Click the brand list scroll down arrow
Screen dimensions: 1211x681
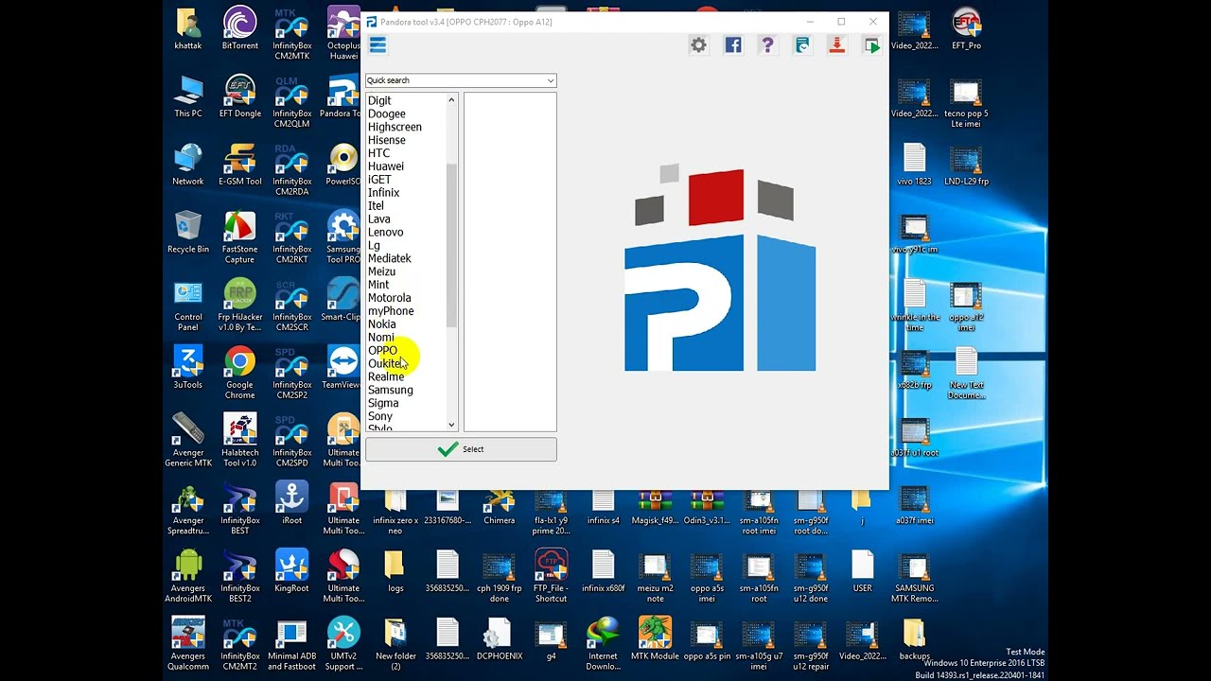click(x=451, y=425)
